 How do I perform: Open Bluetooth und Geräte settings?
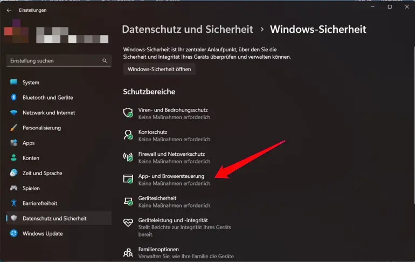pyautogui.click(x=59, y=98)
